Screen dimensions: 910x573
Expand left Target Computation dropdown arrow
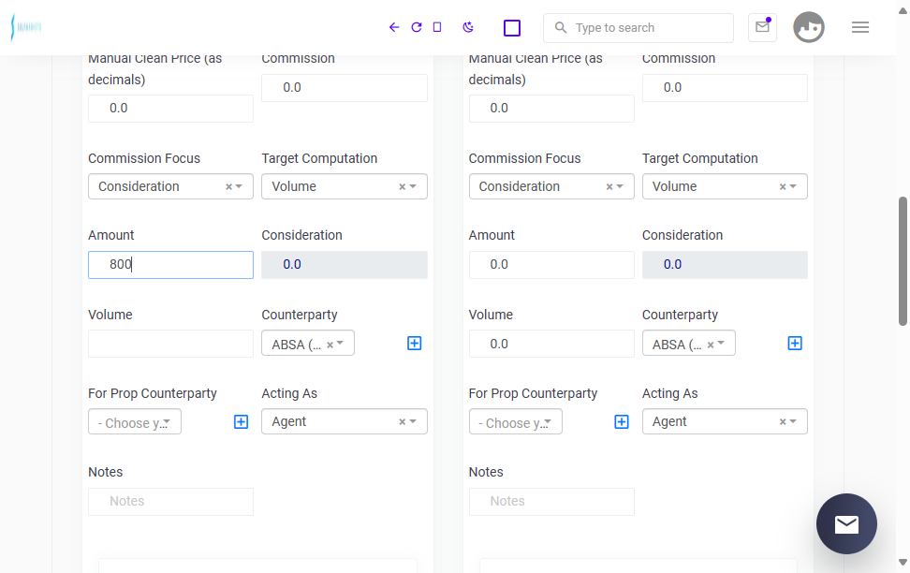click(x=413, y=186)
